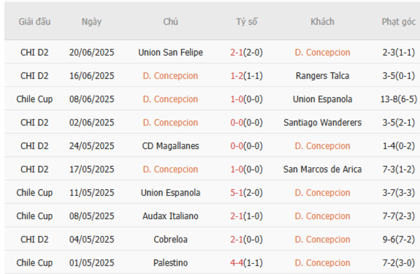Click D. Concepcion in the 20/06/2025 row
The image size is (420, 274).
pyautogui.click(x=322, y=52)
